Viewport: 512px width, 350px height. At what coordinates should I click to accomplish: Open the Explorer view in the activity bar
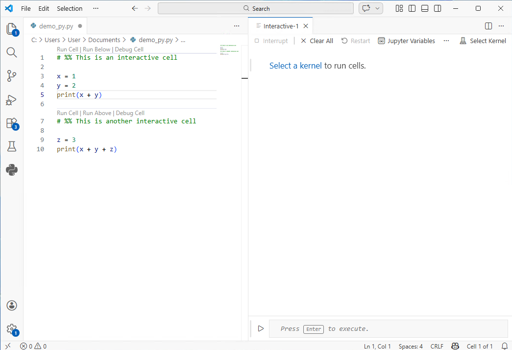tap(12, 28)
